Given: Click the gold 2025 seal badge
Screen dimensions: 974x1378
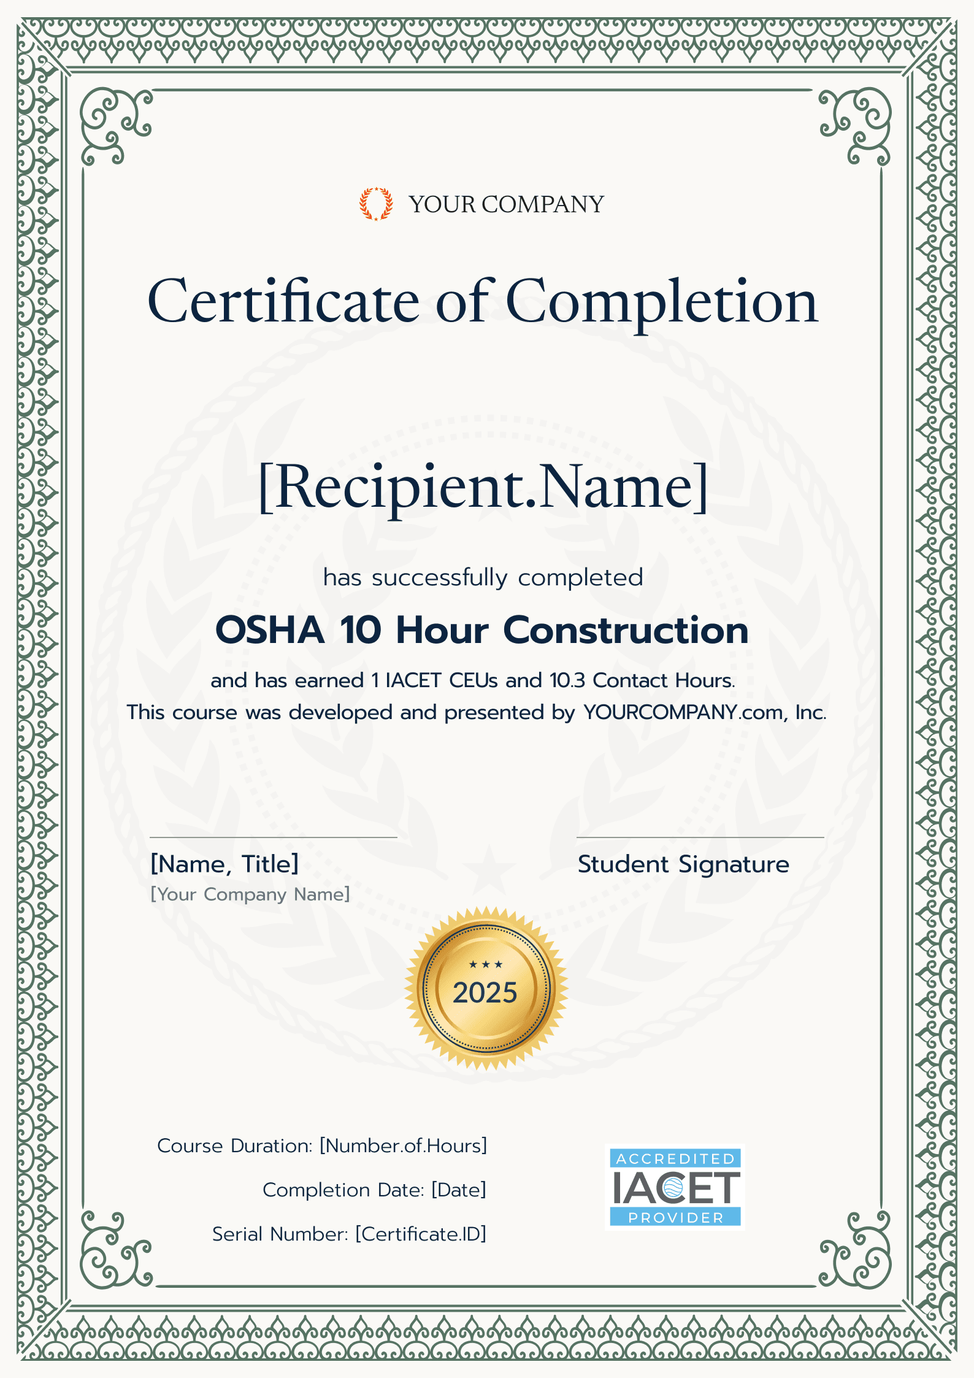Looking at the screenshot, I should 486,988.
